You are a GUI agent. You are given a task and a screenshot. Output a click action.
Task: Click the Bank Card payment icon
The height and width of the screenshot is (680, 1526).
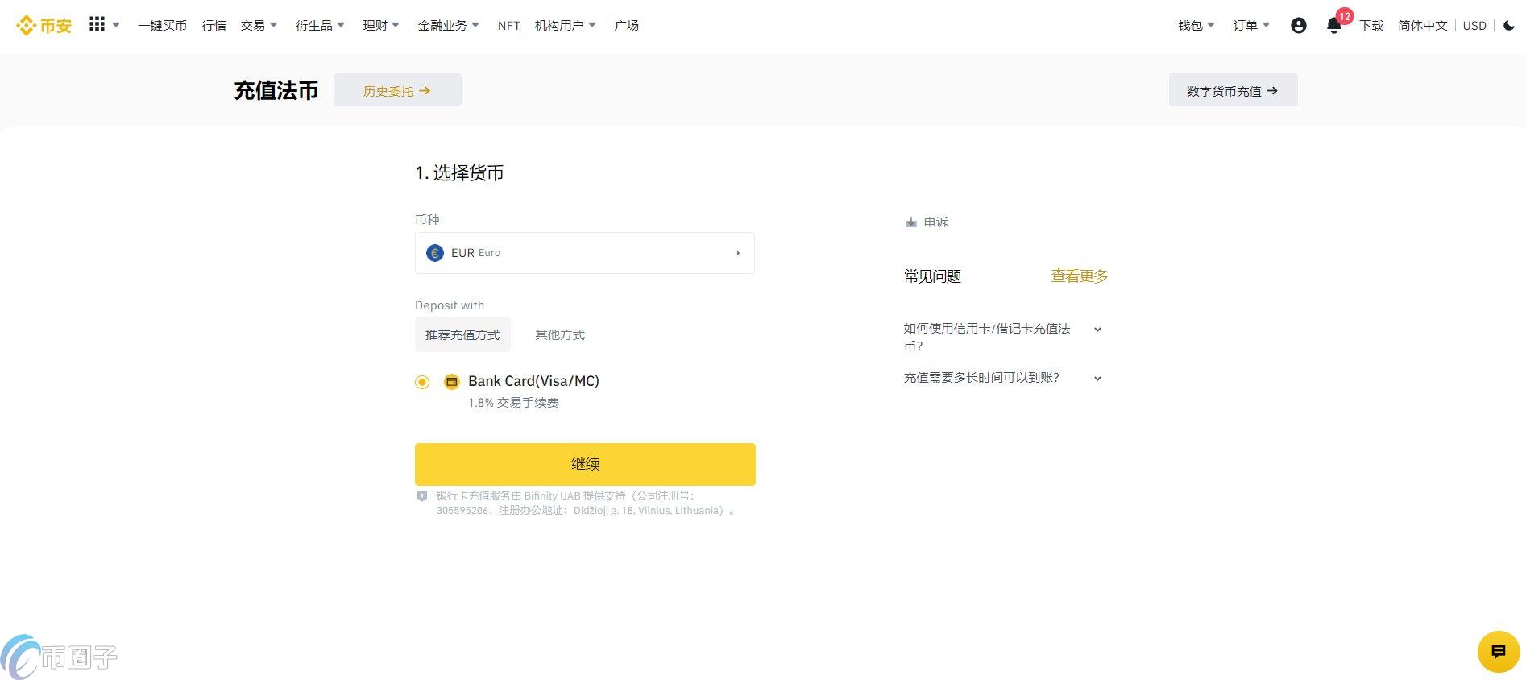452,382
